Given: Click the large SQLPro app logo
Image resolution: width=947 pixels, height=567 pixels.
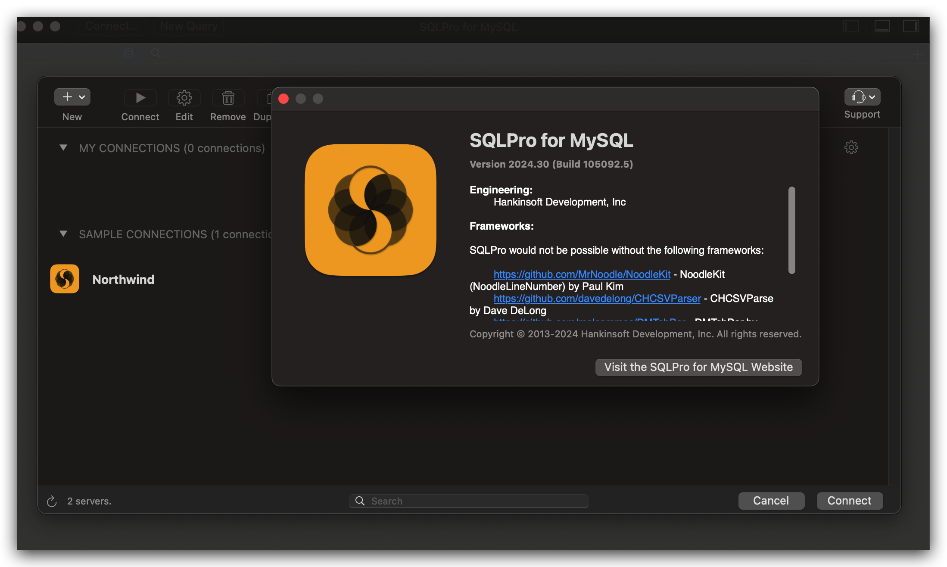Looking at the screenshot, I should click(x=371, y=210).
